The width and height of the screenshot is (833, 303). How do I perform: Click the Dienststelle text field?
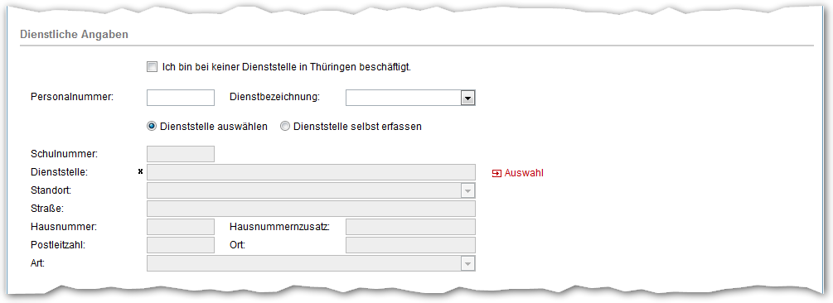pos(312,172)
